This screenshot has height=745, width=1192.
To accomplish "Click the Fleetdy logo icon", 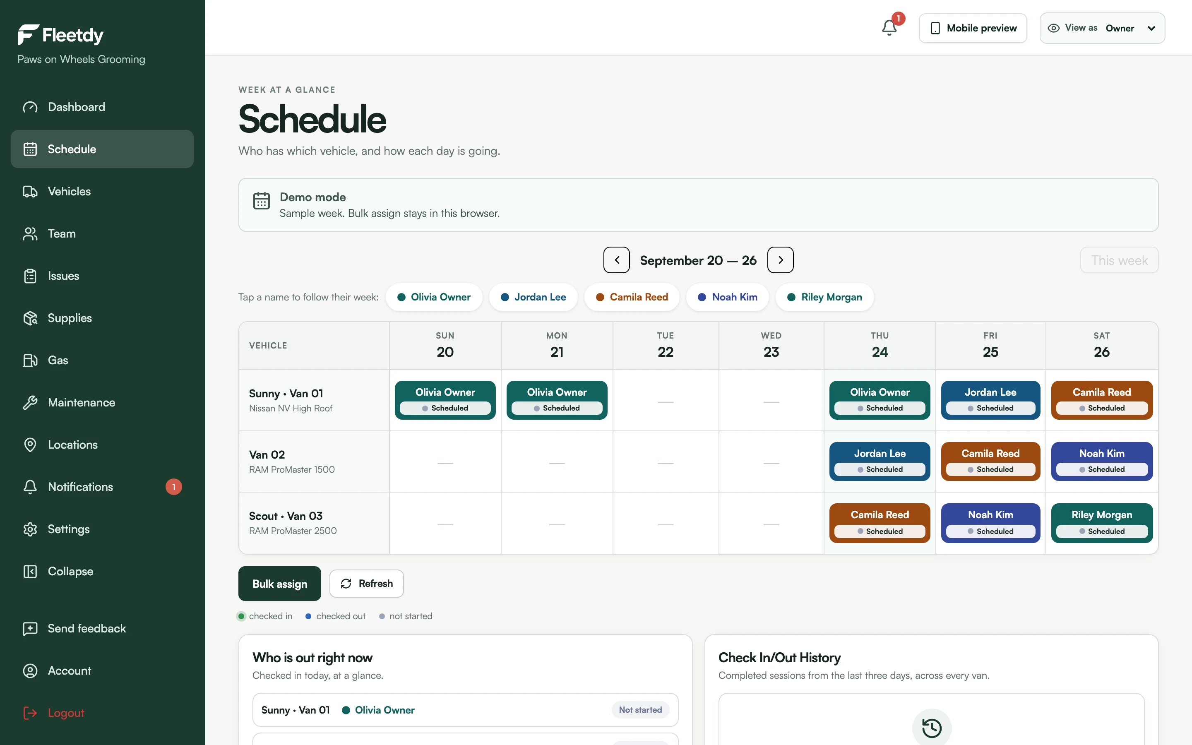I will tap(28, 34).
